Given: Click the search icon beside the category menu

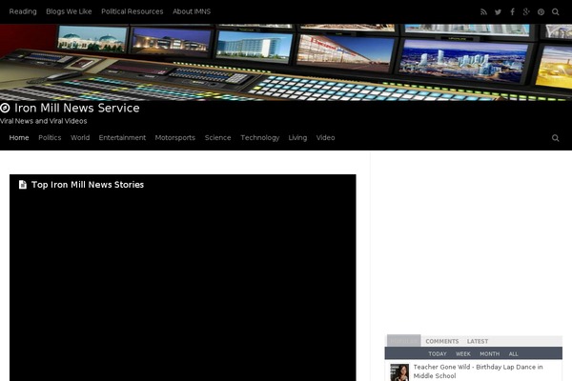Looking at the screenshot, I should pos(555,138).
